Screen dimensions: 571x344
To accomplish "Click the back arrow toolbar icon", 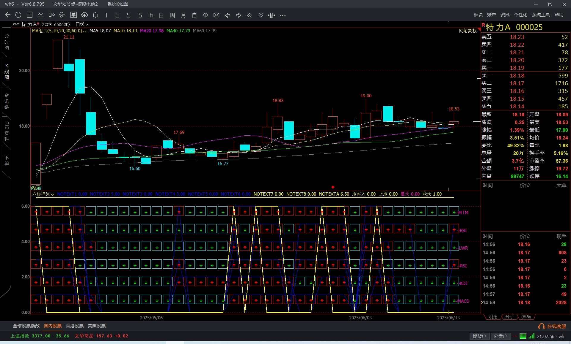I will 8,15.
